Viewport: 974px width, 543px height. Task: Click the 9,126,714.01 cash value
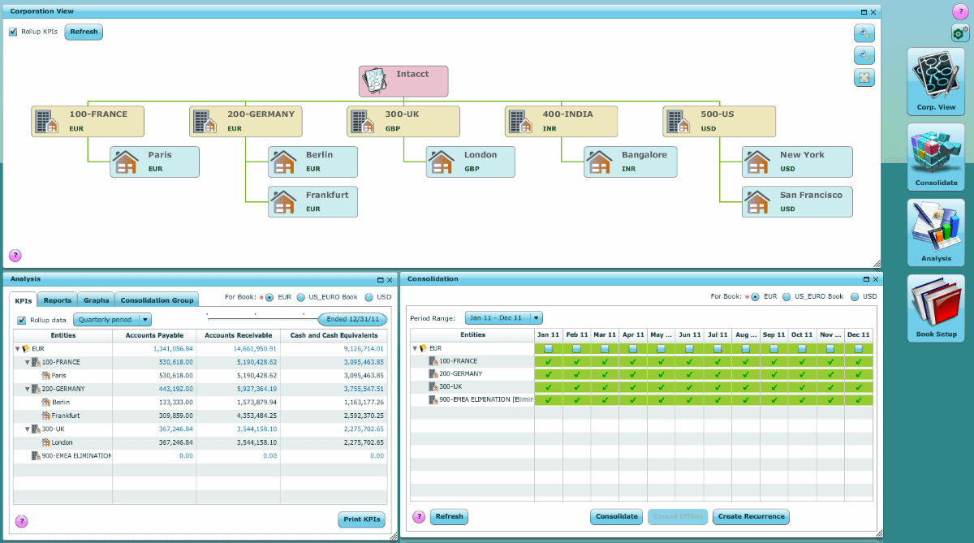tap(363, 349)
